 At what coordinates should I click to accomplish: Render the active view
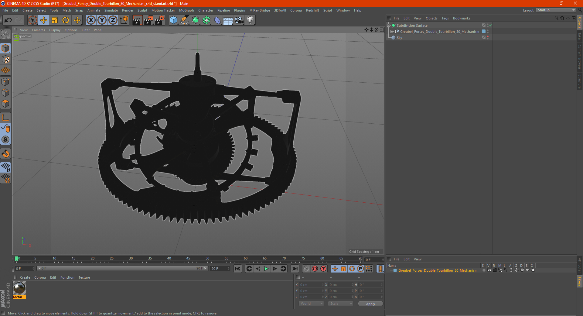pos(137,20)
